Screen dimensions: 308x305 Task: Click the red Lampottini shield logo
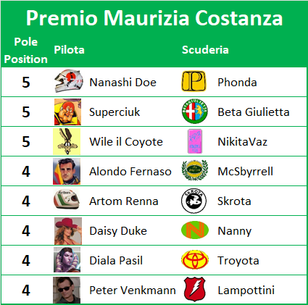pos(195,290)
